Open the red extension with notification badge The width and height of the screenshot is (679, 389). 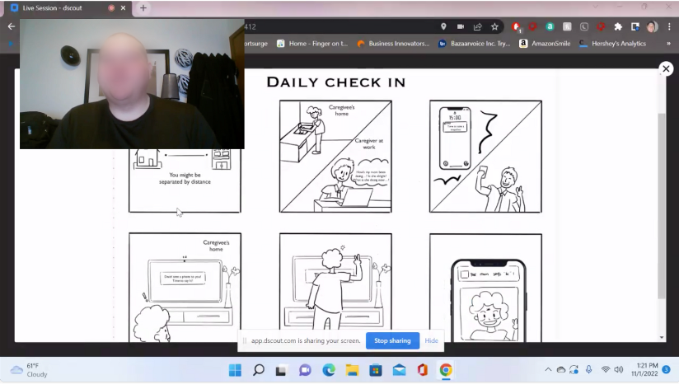click(x=516, y=27)
